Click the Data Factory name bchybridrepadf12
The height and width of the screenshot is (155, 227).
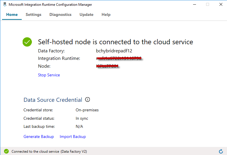[114, 51]
